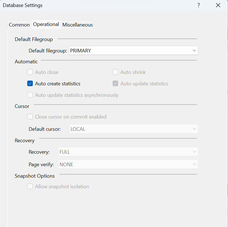Image resolution: width=228 pixels, height=227 pixels.
Task: Switch to the Miscellaneous tab
Action: click(77, 25)
